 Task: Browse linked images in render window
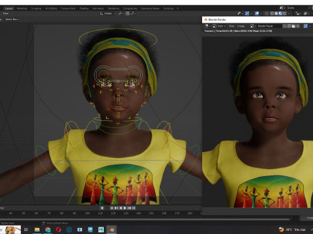click(252, 26)
